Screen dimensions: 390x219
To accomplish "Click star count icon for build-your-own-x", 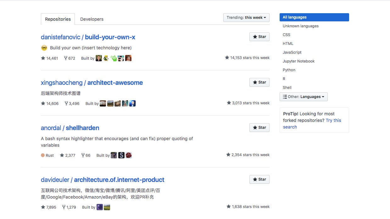I will 43,58.
